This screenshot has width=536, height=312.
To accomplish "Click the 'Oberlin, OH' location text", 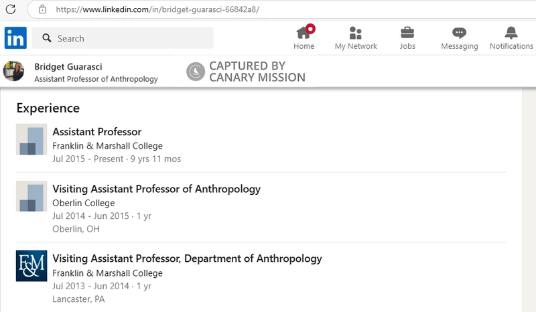I will 76,229.
